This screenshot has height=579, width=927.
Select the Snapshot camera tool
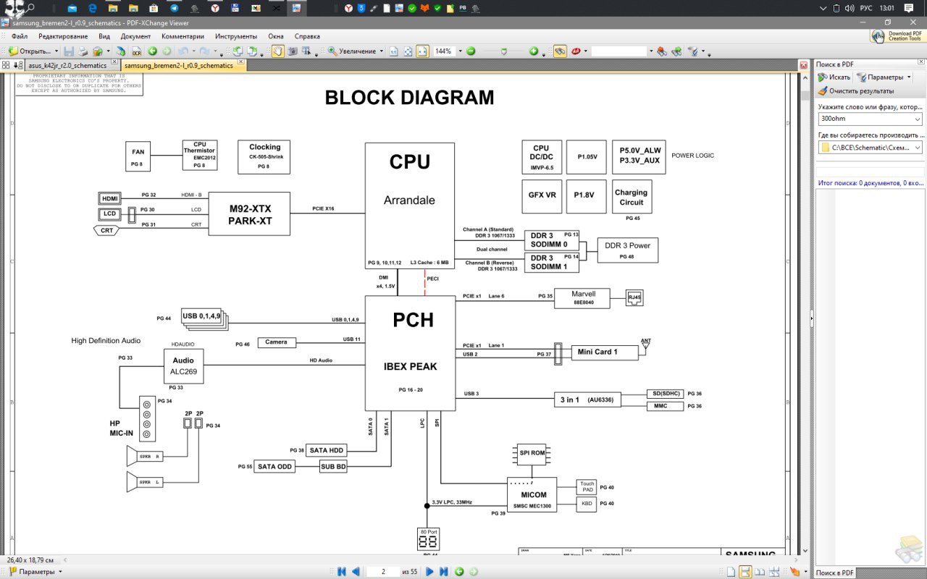(293, 51)
